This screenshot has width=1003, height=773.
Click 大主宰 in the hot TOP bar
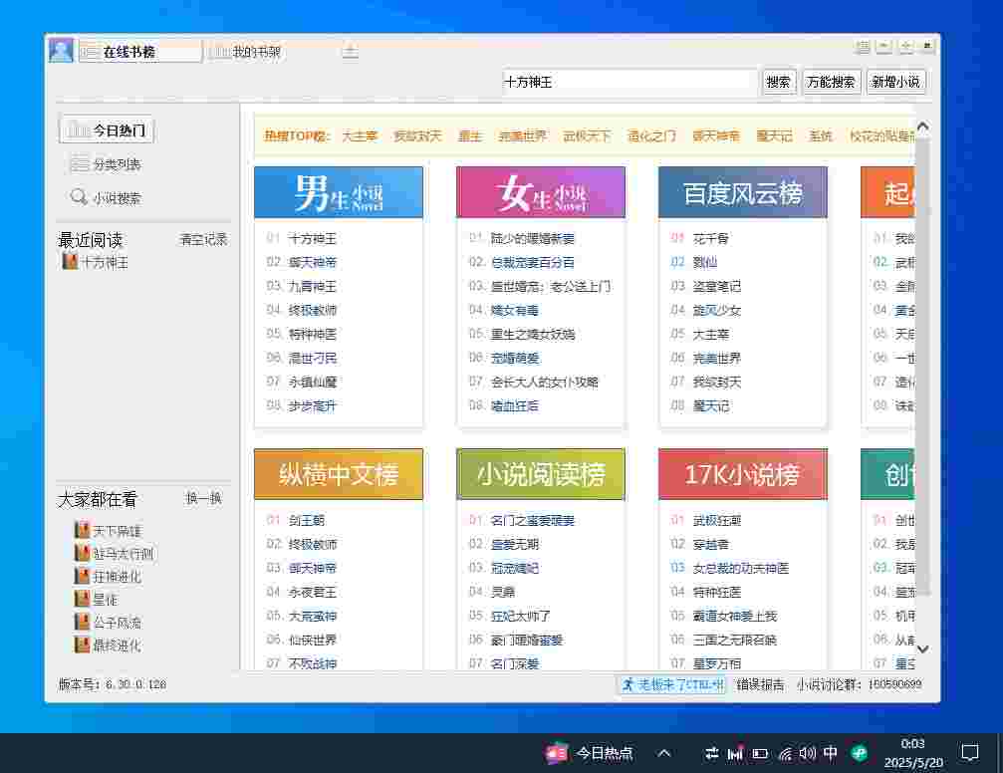point(360,135)
